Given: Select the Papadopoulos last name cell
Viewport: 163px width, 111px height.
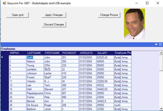Looking at the screenshot, I should pos(35,93).
